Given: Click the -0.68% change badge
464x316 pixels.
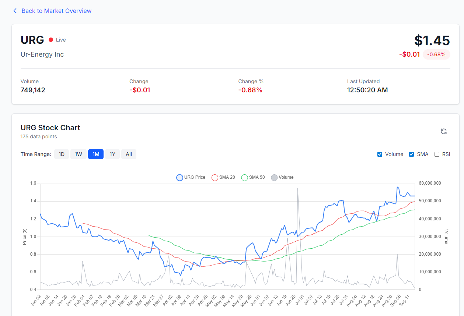Looking at the screenshot, I should [436, 54].
